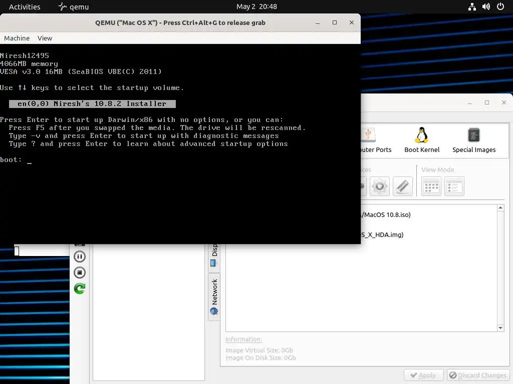The height and width of the screenshot is (384, 513).
Task: Switch View Mode to icon grid
Action: tap(431, 186)
